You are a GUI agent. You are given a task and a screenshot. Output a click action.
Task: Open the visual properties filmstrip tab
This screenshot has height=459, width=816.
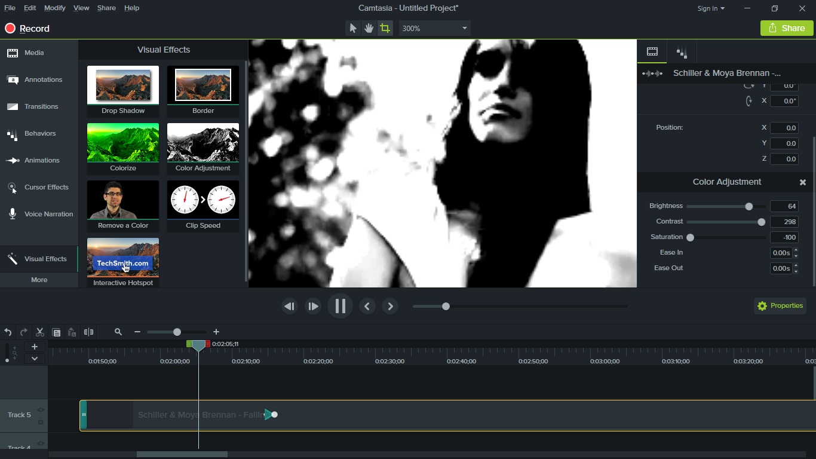pos(652,52)
